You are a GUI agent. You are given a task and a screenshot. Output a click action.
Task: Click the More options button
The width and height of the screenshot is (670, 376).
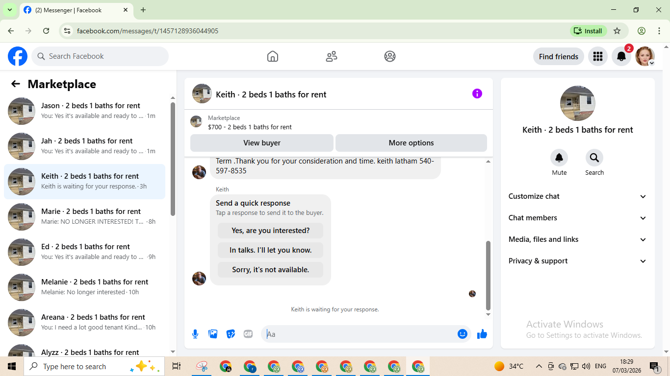pyautogui.click(x=411, y=143)
